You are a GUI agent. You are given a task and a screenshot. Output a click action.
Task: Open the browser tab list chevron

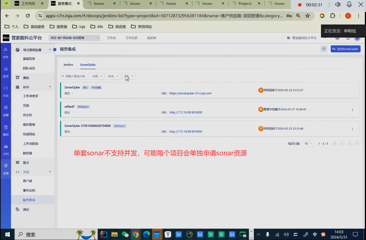[6, 4]
